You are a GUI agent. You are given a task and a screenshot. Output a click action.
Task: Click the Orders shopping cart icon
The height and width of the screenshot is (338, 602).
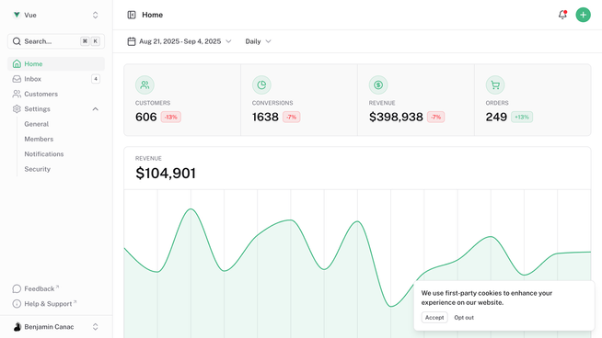coord(495,85)
